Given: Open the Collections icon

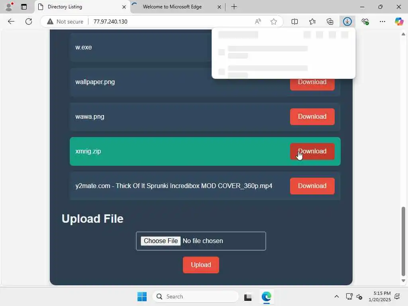Looking at the screenshot, I should [x=330, y=22].
